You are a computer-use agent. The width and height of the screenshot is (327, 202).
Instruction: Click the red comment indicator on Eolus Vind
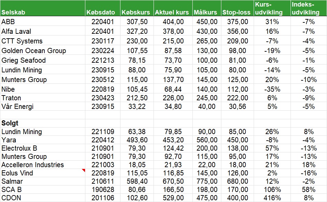tap(83, 171)
